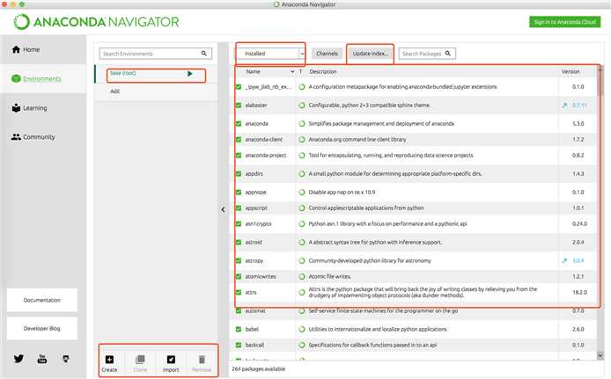This screenshot has height=379, width=611.
Task: Click the package type circle icon for anaconda
Action: click(302, 124)
